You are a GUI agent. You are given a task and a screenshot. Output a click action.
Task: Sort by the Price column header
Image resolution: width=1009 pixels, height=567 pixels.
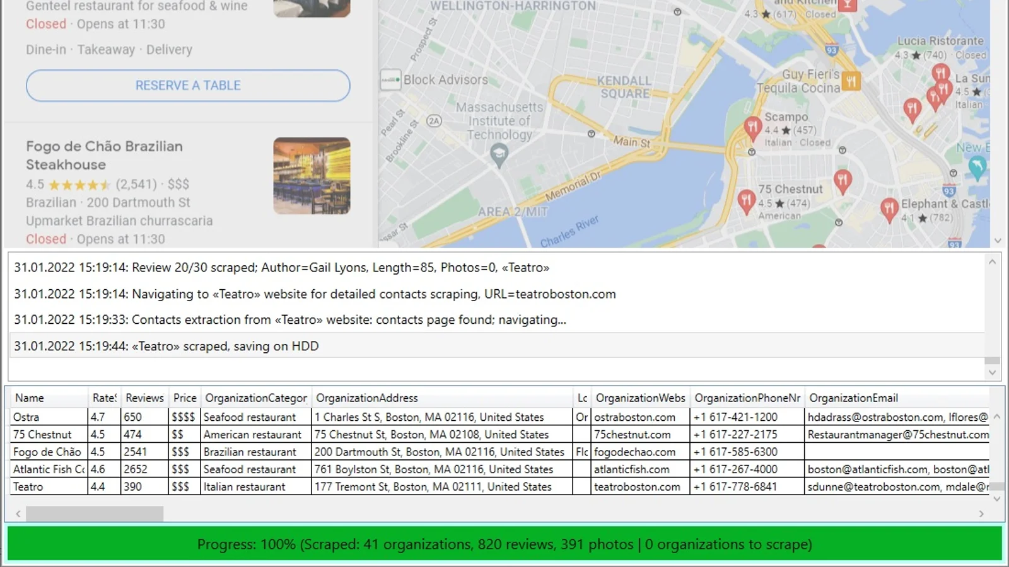pos(185,398)
